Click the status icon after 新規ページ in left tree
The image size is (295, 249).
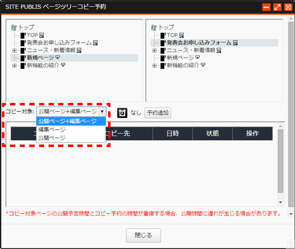(58, 57)
